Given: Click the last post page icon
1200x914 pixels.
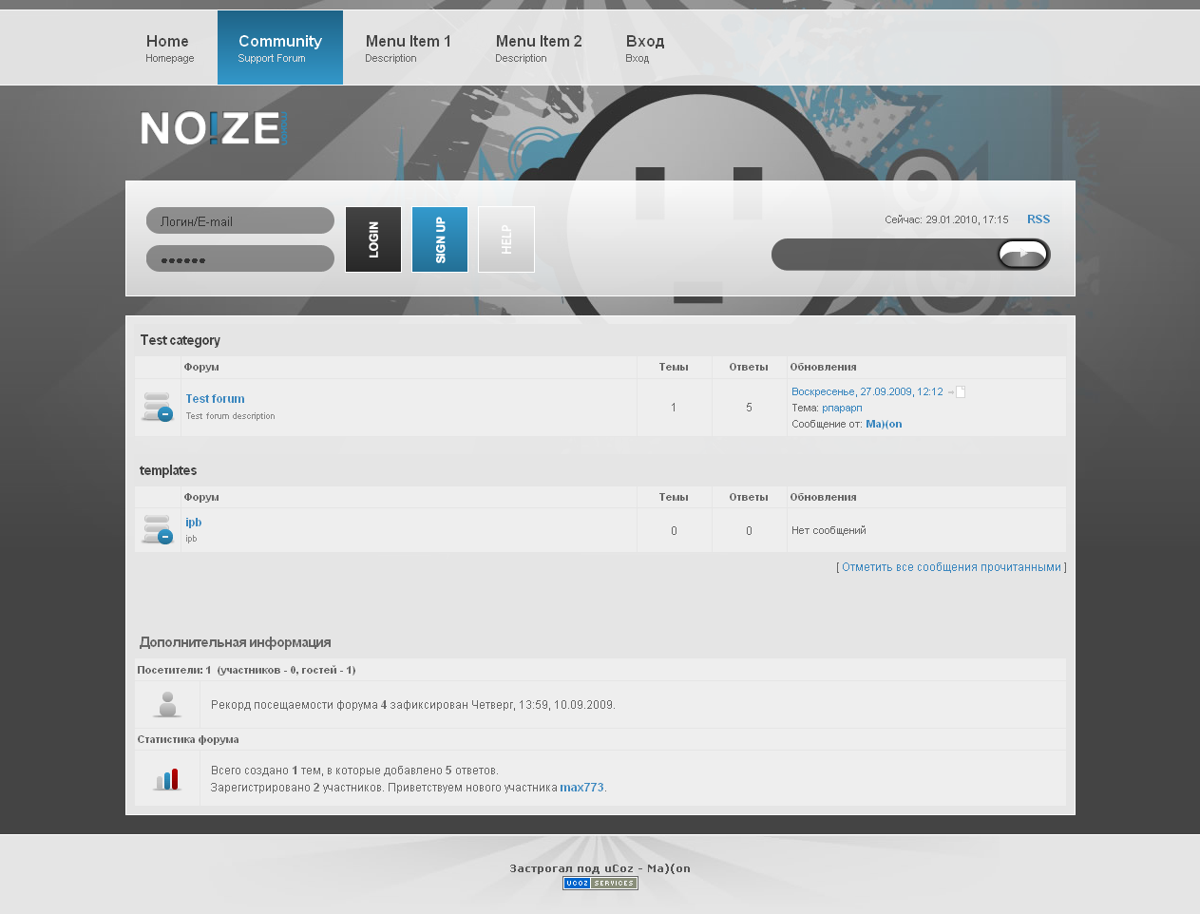Looking at the screenshot, I should pos(960,392).
